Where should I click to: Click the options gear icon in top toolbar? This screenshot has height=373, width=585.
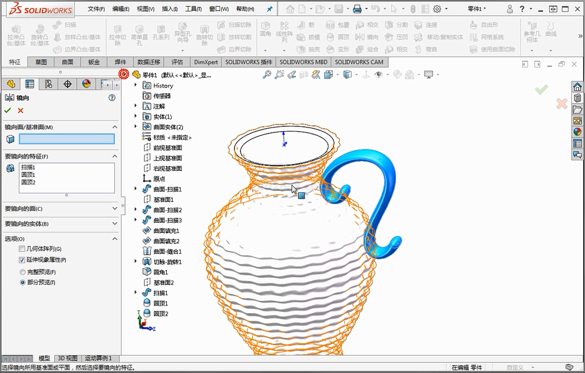pyautogui.click(x=437, y=9)
